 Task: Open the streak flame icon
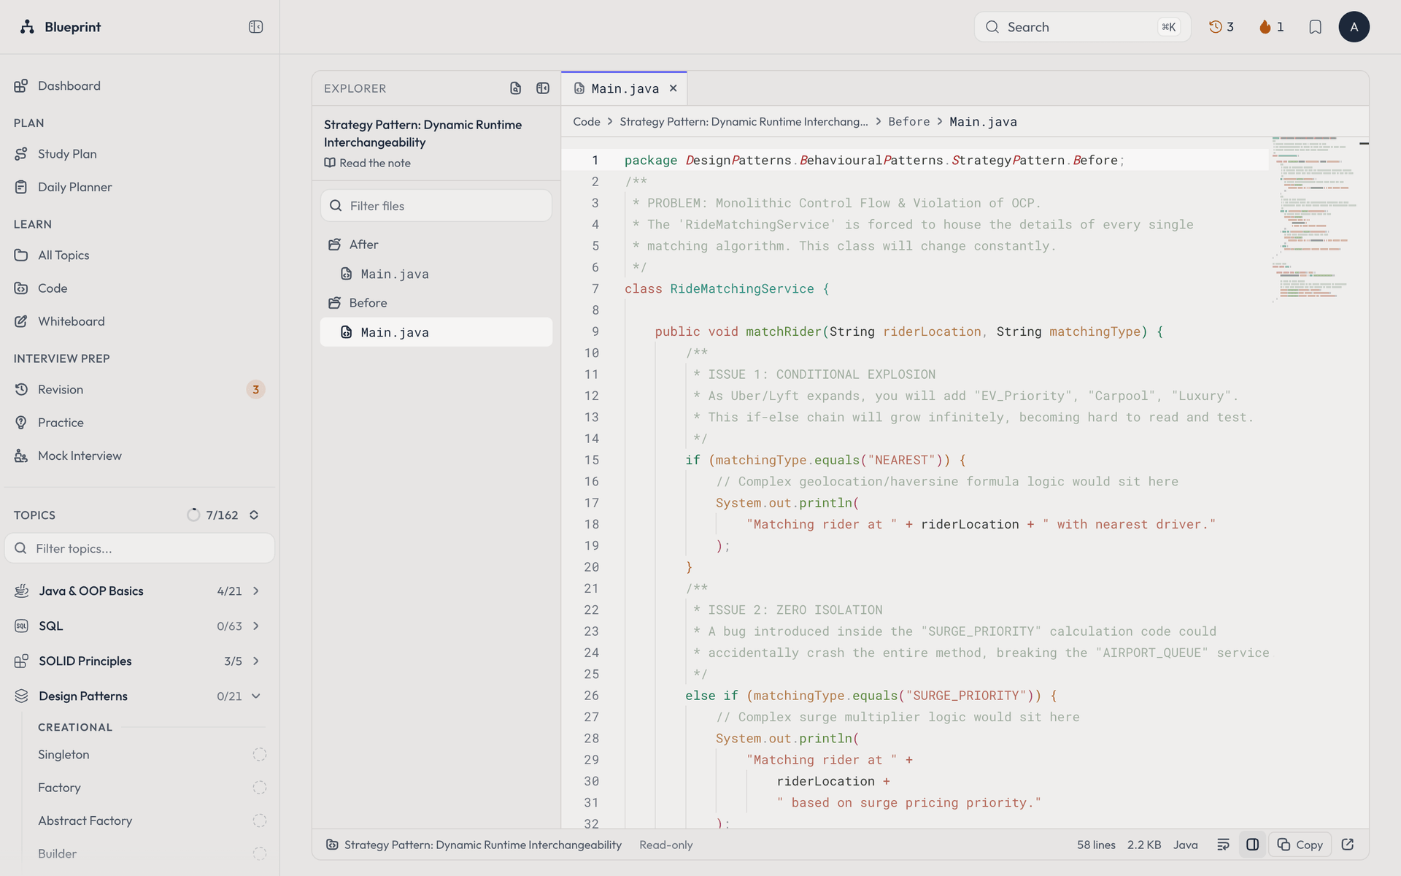pyautogui.click(x=1271, y=27)
